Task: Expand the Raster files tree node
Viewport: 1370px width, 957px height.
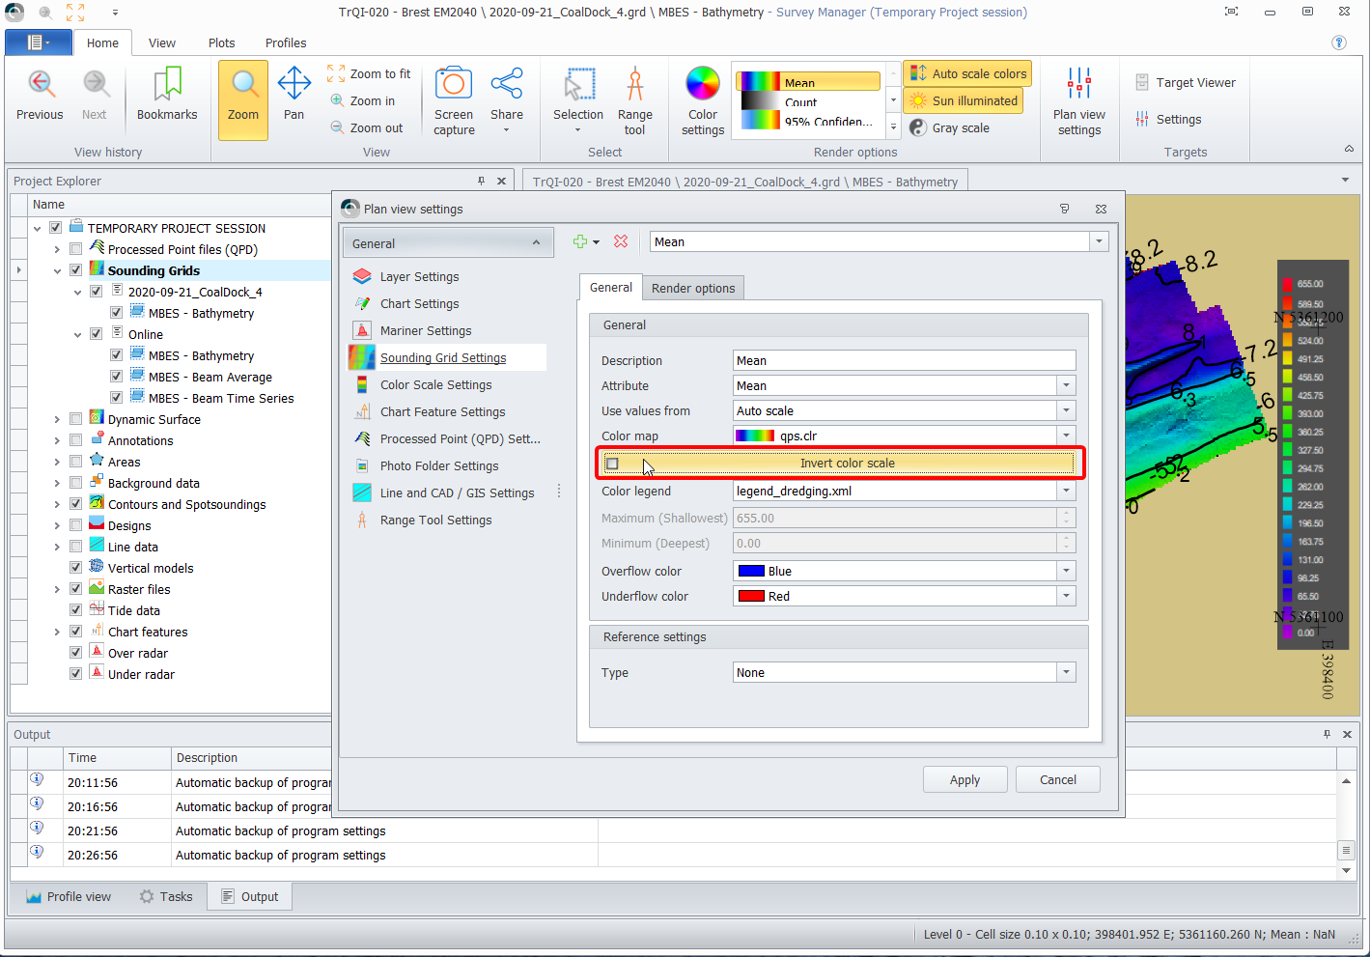Action: pos(57,589)
